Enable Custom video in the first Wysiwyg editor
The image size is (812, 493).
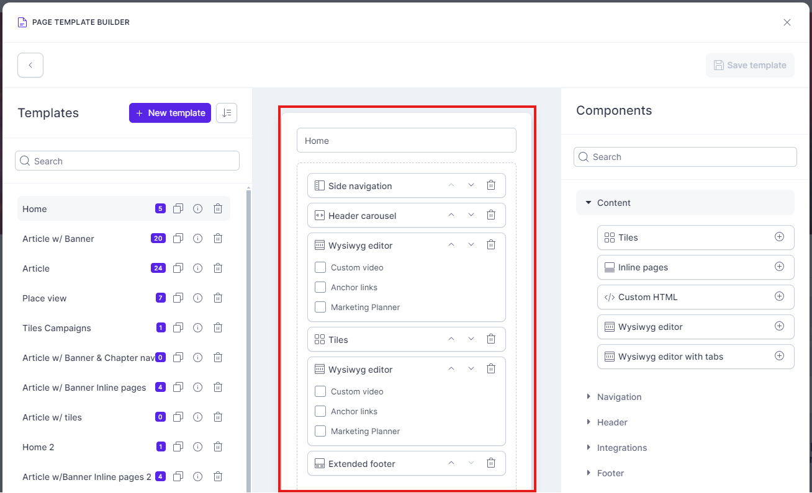320,267
